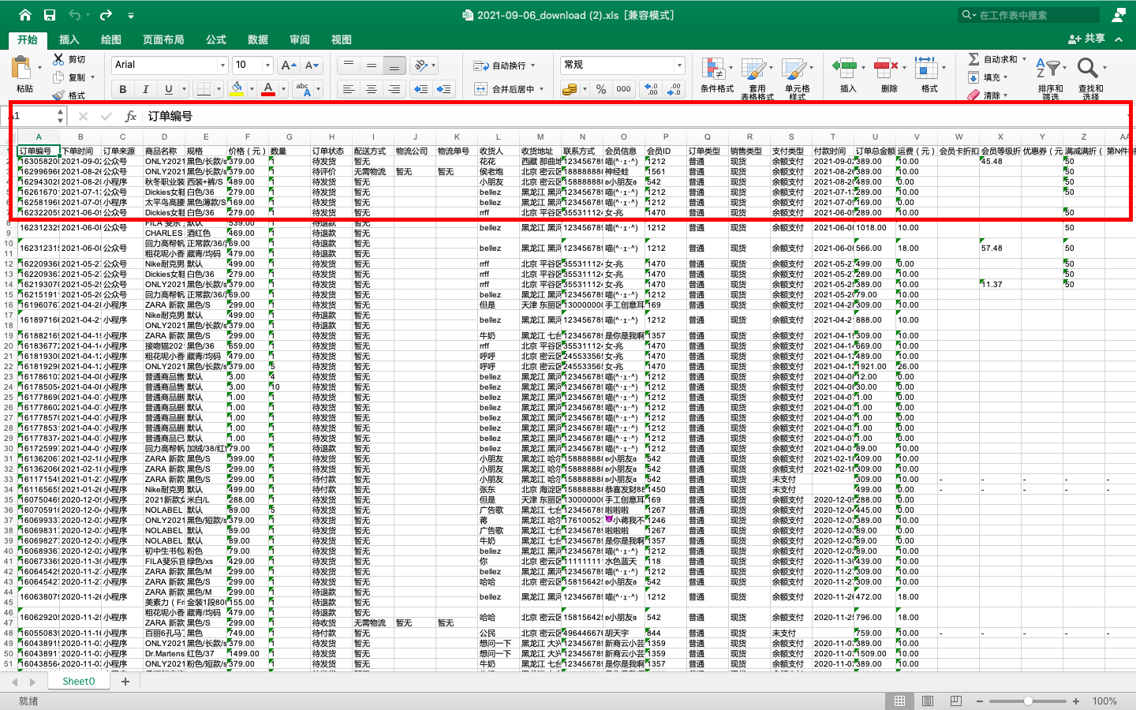Open the phonetic guide (abc) tool
The height and width of the screenshot is (710, 1136).
tap(304, 89)
